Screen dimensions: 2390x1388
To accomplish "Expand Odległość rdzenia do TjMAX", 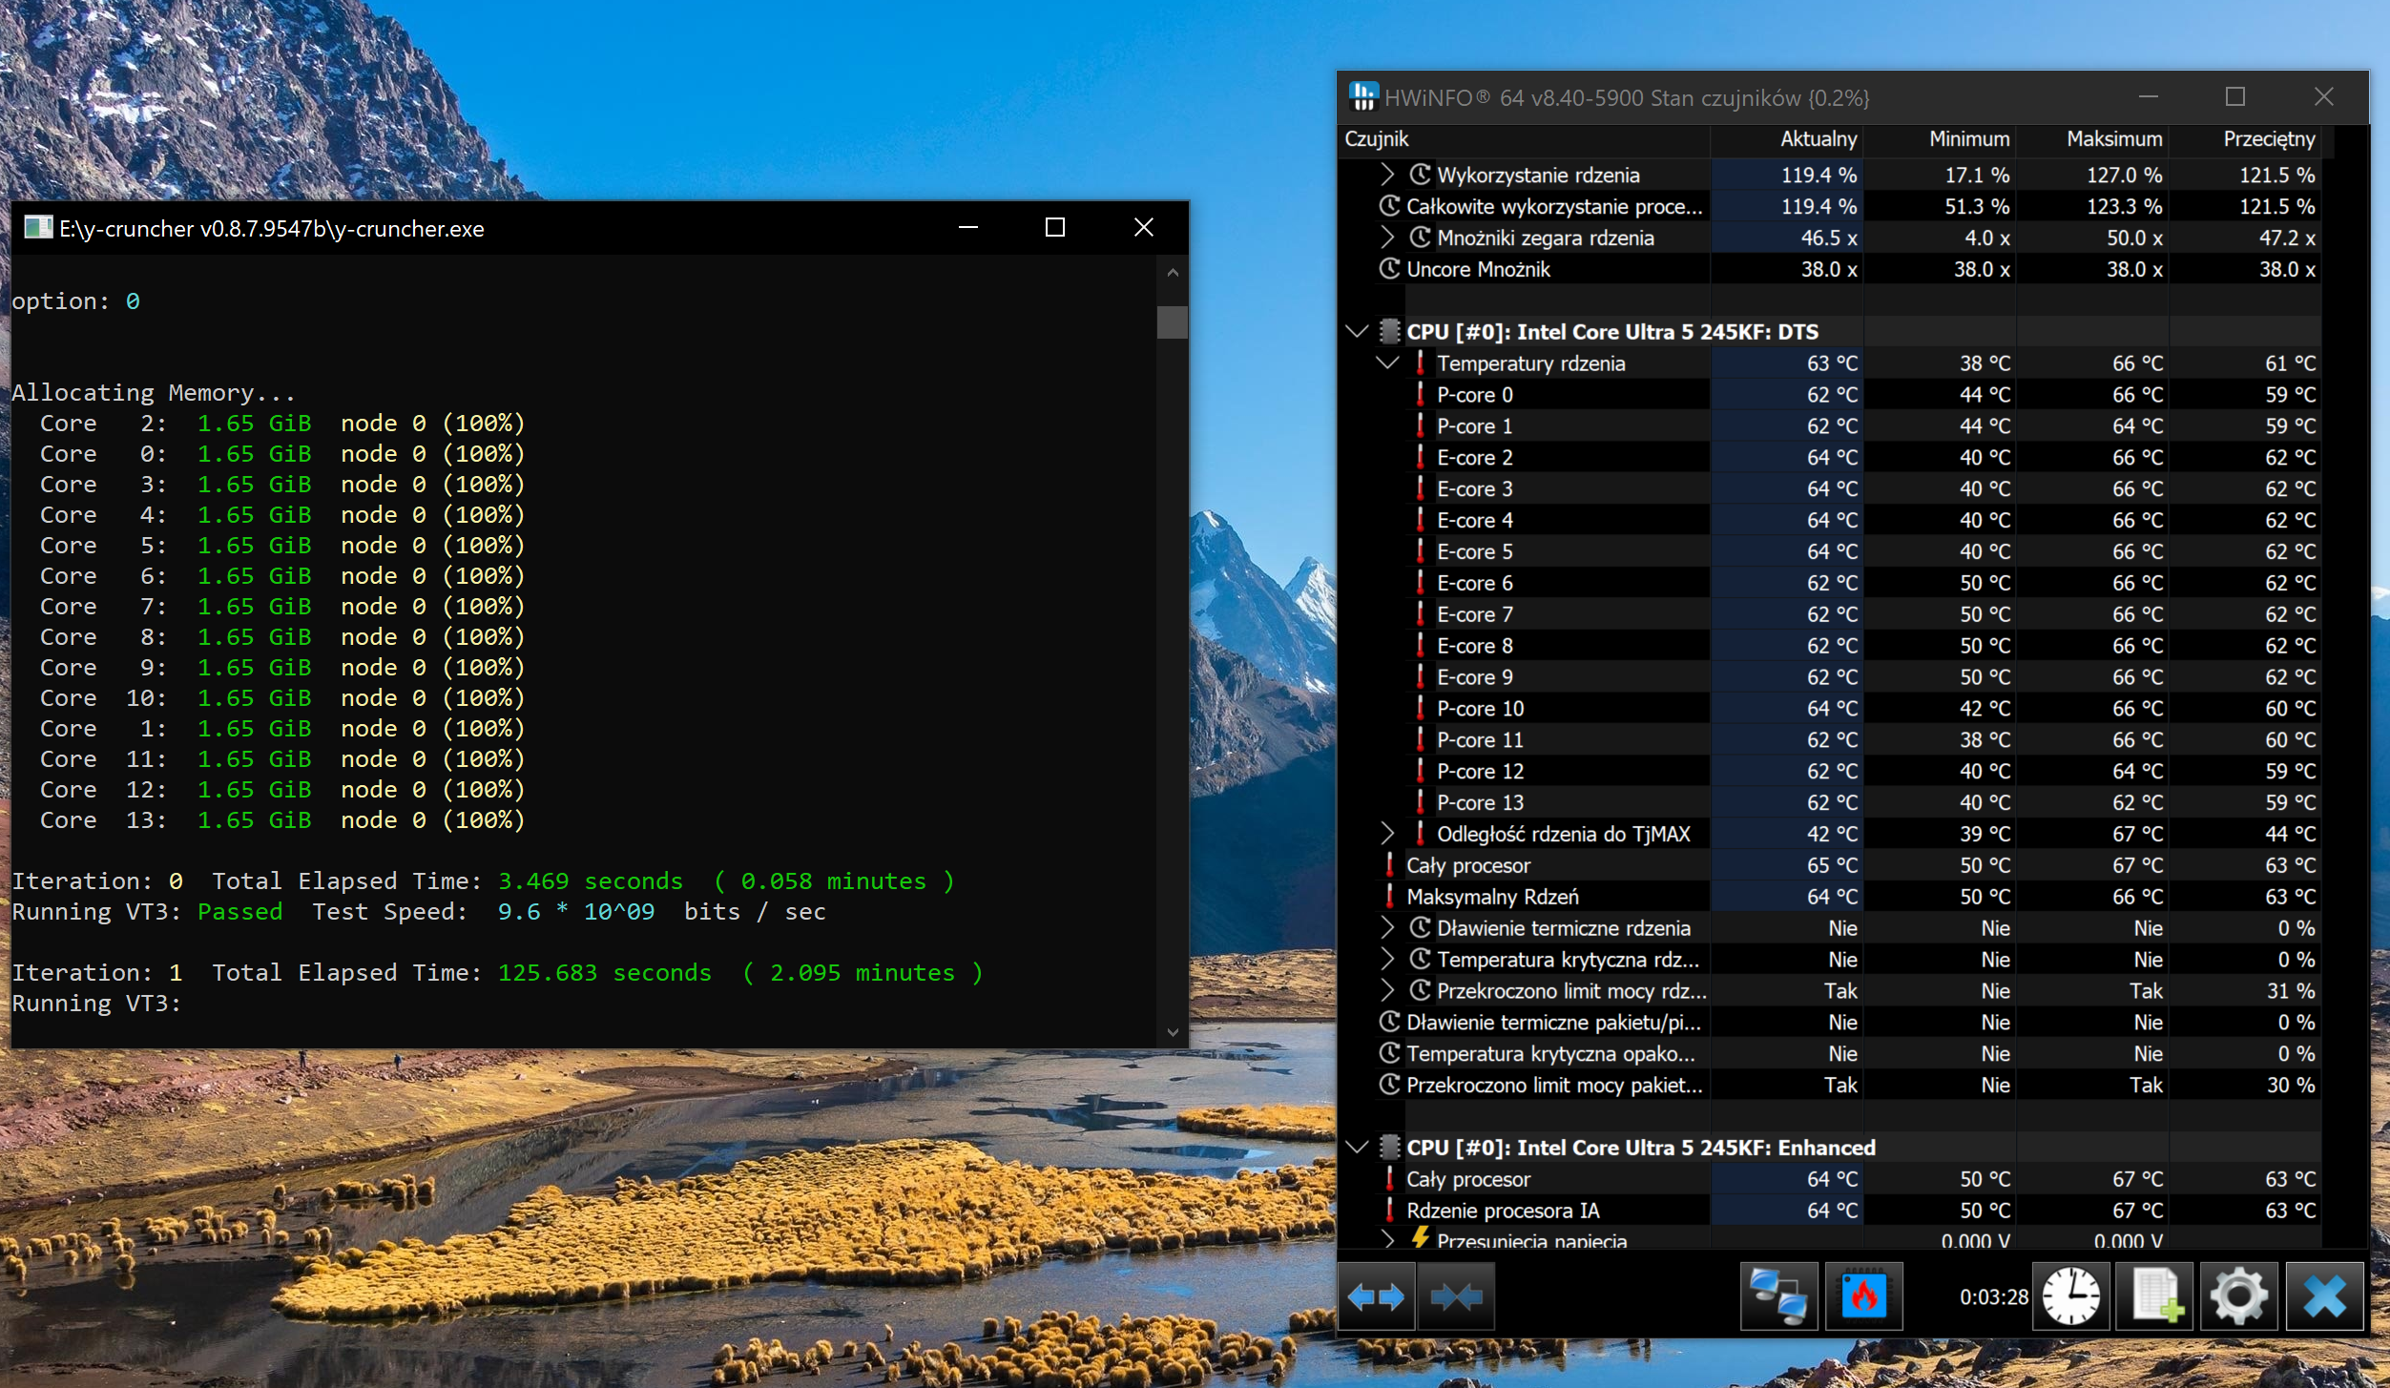I will (1387, 834).
